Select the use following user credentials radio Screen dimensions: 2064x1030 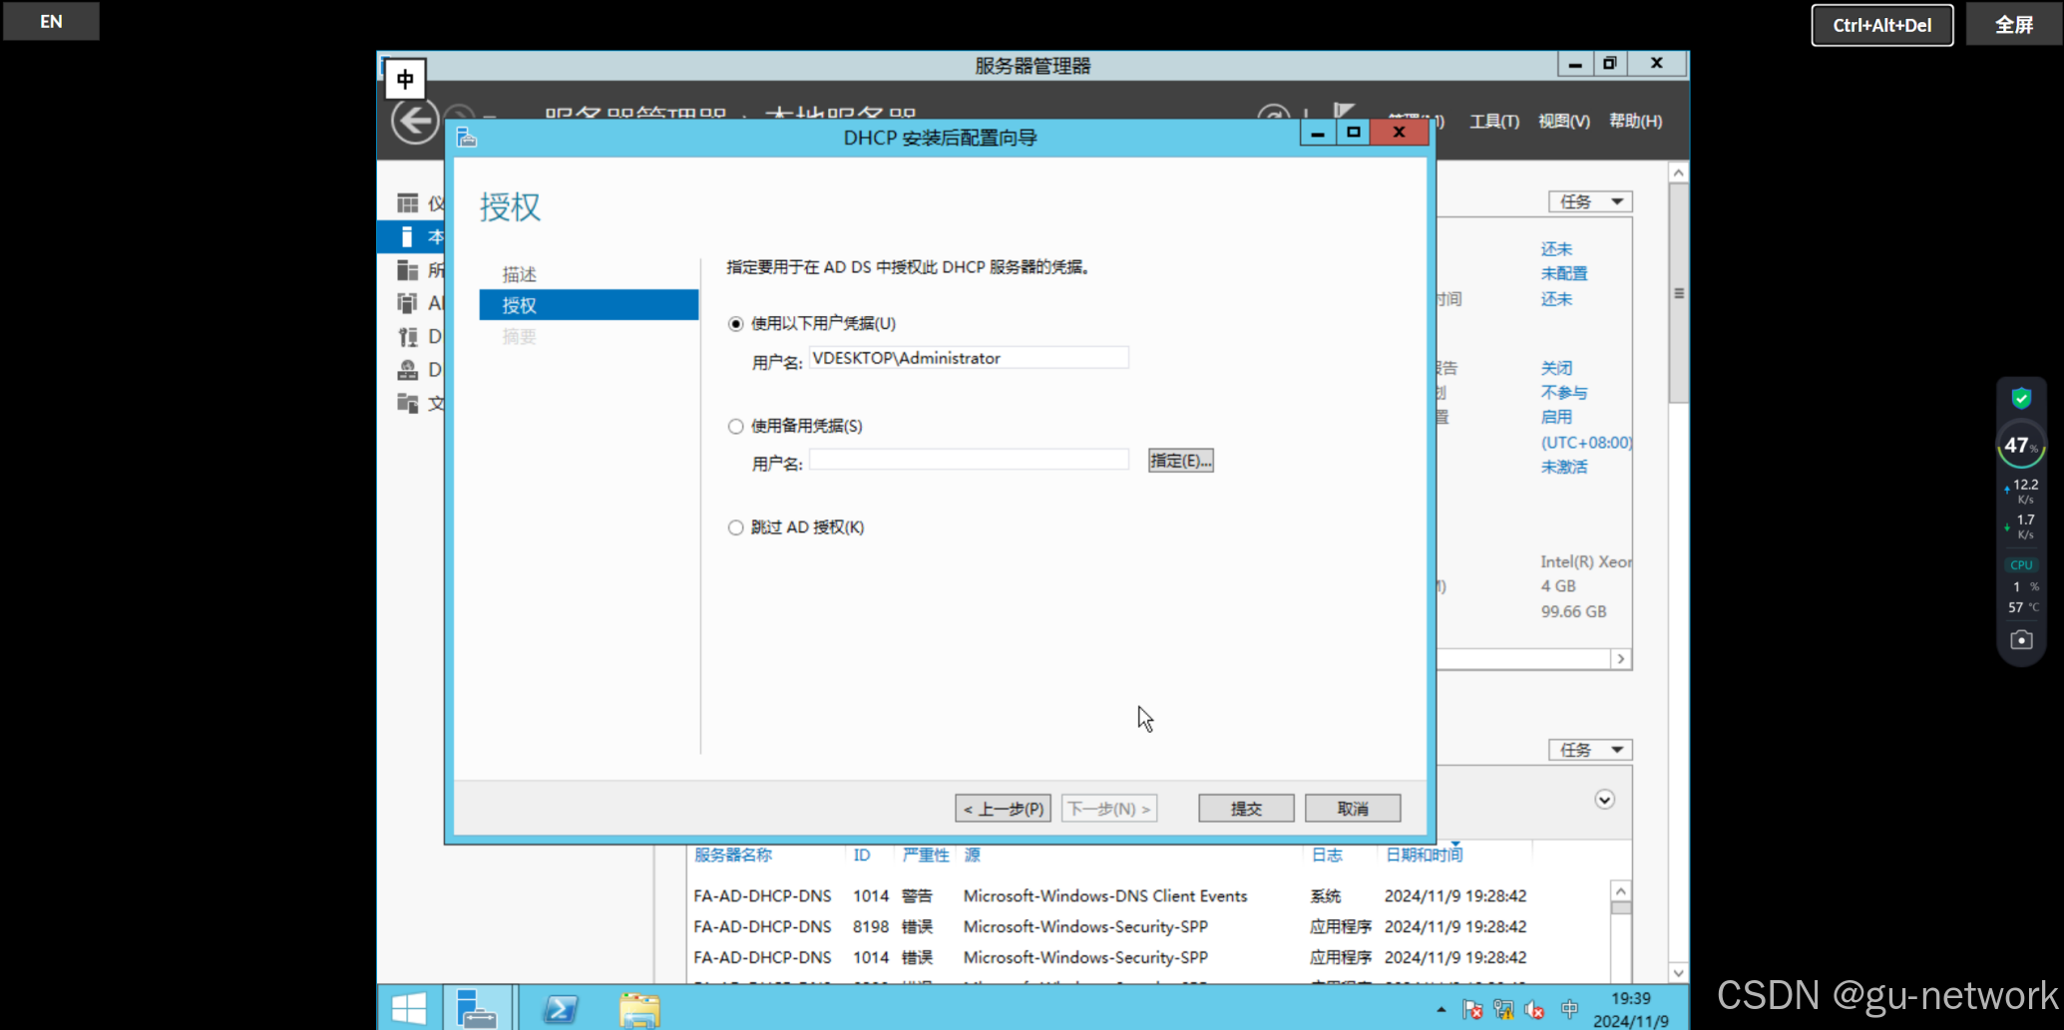(735, 324)
